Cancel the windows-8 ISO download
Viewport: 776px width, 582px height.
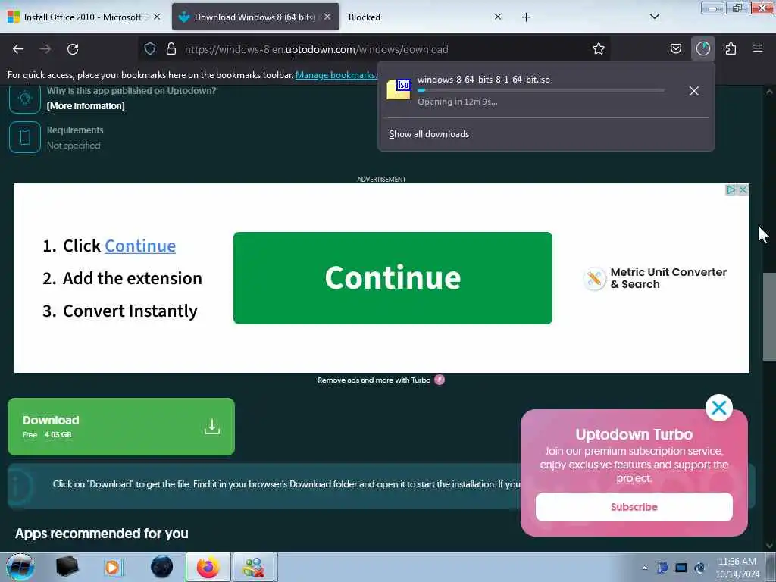[x=694, y=91]
